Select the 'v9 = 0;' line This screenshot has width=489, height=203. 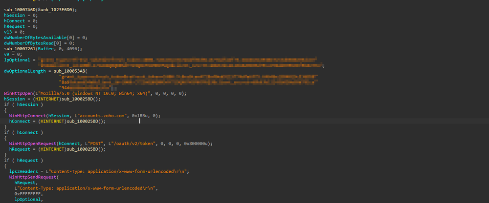pos(13,55)
